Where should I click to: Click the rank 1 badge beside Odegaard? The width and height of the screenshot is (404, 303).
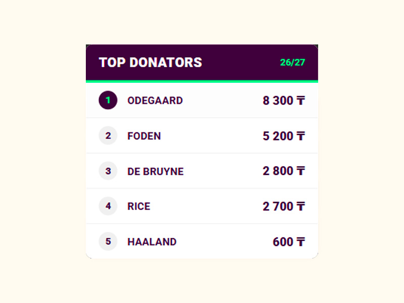point(108,100)
